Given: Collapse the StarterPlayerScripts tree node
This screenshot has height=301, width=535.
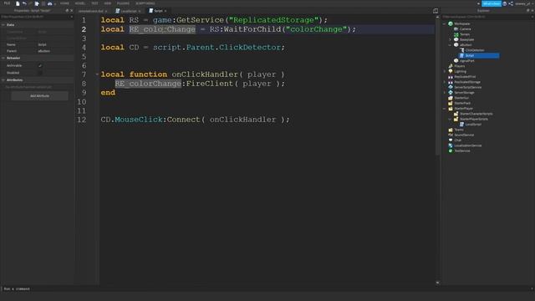Looking at the screenshot, I should point(450,119).
